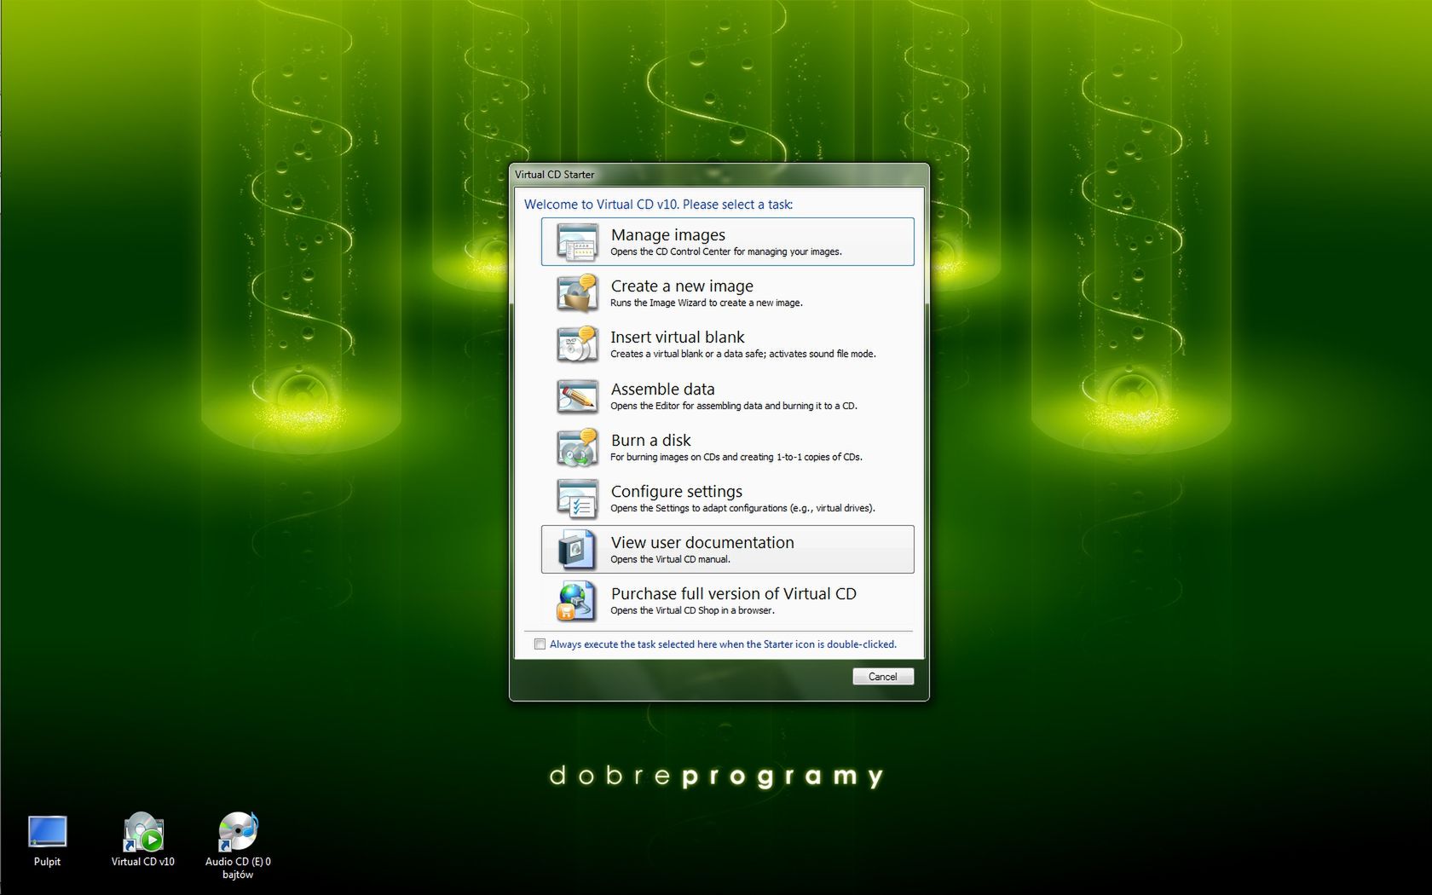Cancel the Virtual CD Starter dialog

pyautogui.click(x=883, y=677)
